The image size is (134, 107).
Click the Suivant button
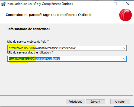[x=95, y=102]
